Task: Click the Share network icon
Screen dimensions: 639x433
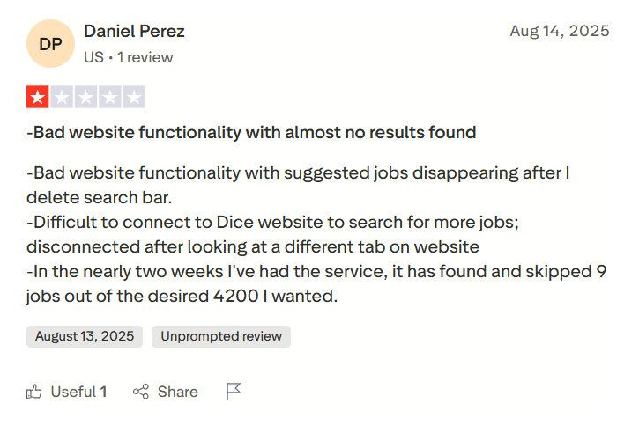Action: point(140,392)
